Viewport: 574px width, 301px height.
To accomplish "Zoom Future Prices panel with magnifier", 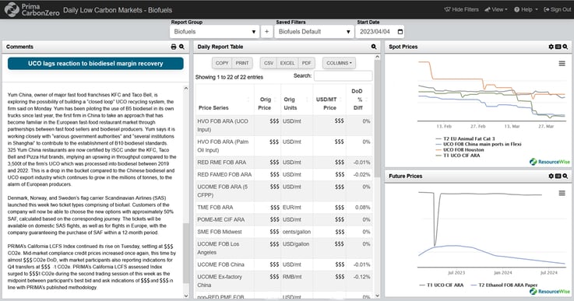I will coord(565,176).
